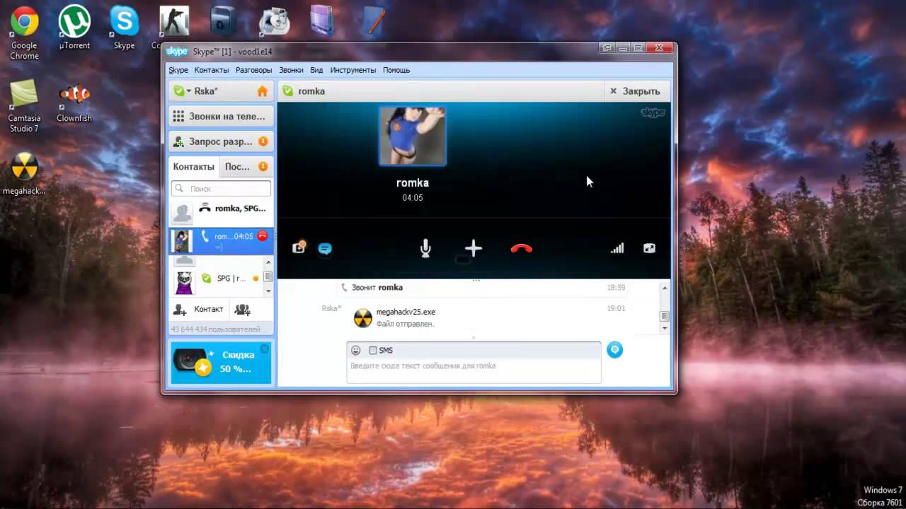This screenshot has height=509, width=906.
Task: Click the 18:59 message timestamp
Action: 616,288
